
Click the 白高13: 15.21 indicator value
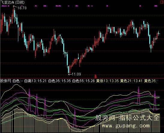[35, 81]
